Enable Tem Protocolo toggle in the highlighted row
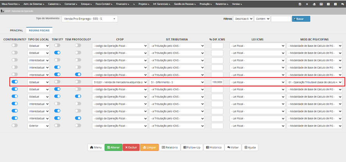Image resolution: width=346 pixels, height=162 pixels. tap(78, 82)
